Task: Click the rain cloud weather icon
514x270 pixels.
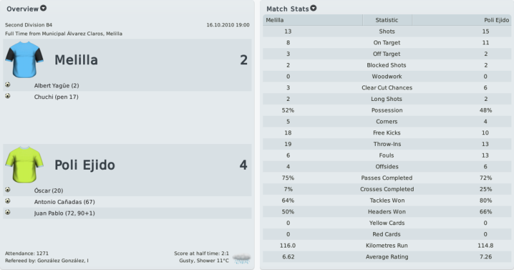Action: [242, 258]
